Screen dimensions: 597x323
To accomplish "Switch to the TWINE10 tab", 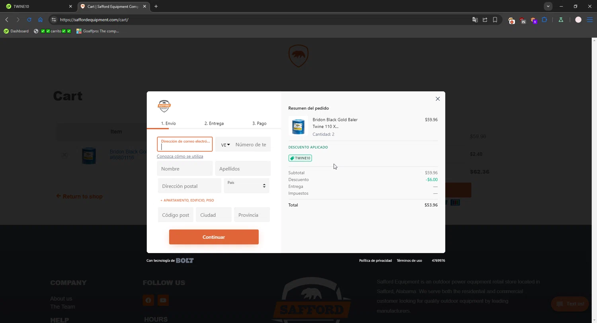I will [39, 6].
